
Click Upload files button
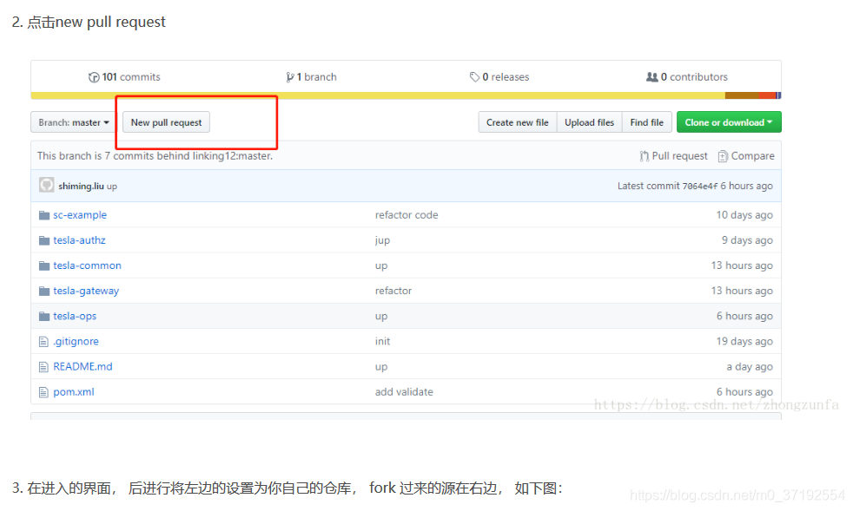coord(589,122)
